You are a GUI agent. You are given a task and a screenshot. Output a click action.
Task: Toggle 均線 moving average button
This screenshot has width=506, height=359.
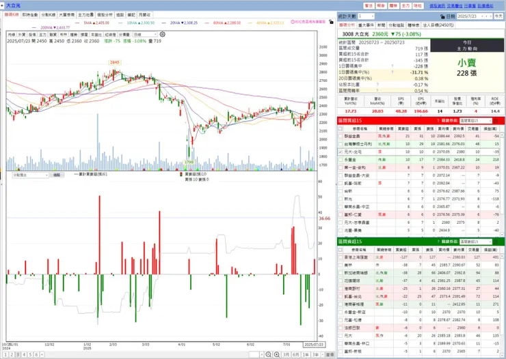[x=12, y=34]
